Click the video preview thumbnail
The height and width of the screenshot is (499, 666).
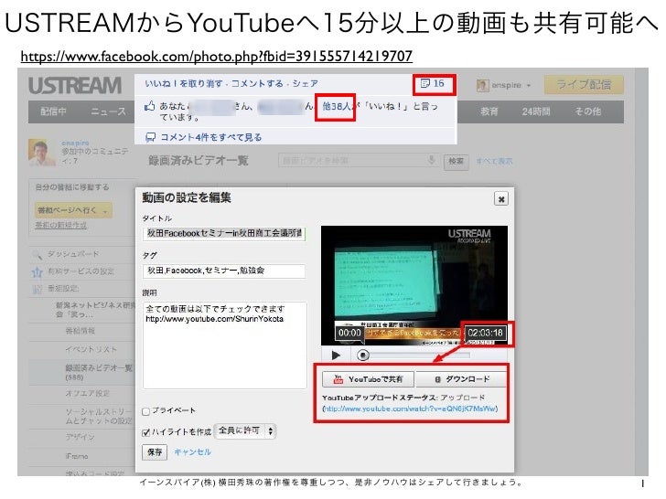pyautogui.click(x=414, y=285)
